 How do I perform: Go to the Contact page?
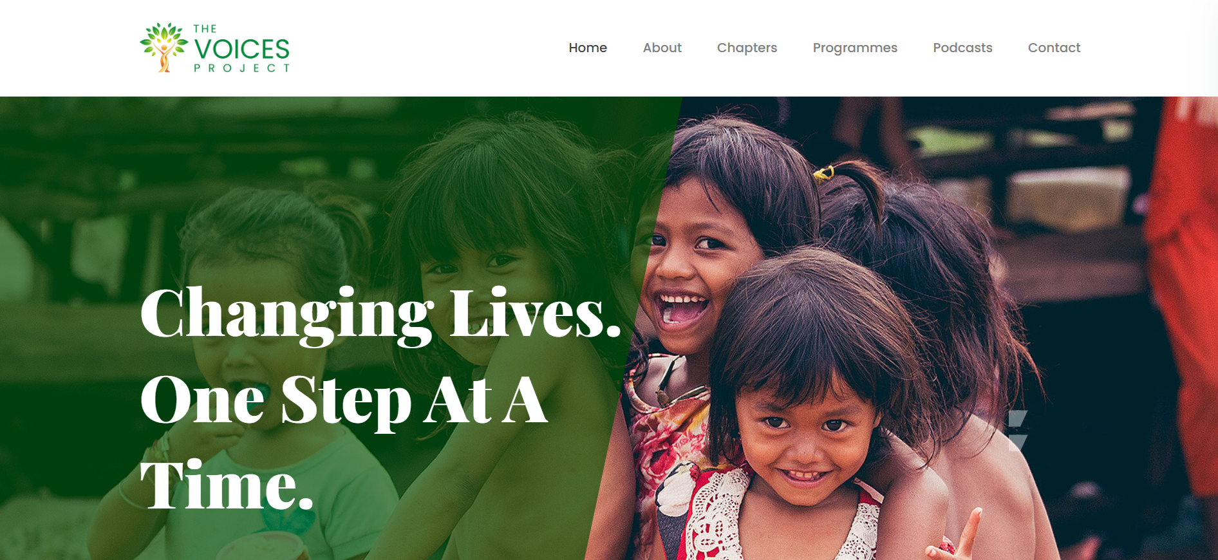(x=1054, y=48)
